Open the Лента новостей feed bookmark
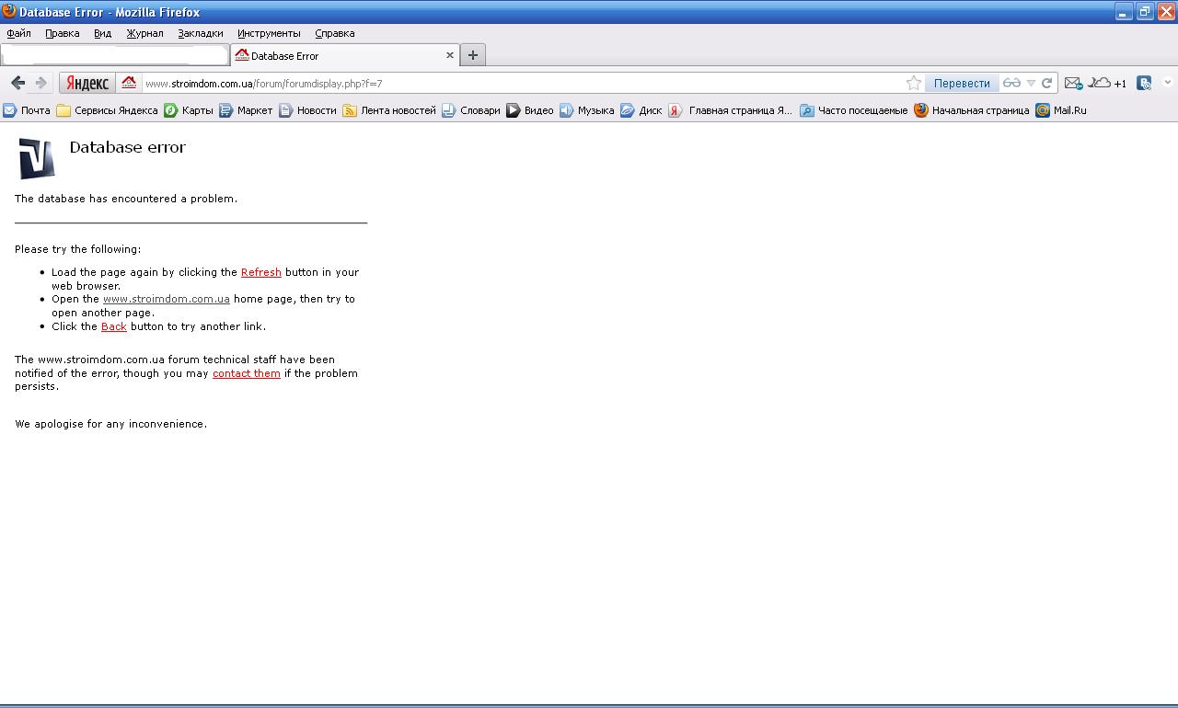 [389, 110]
